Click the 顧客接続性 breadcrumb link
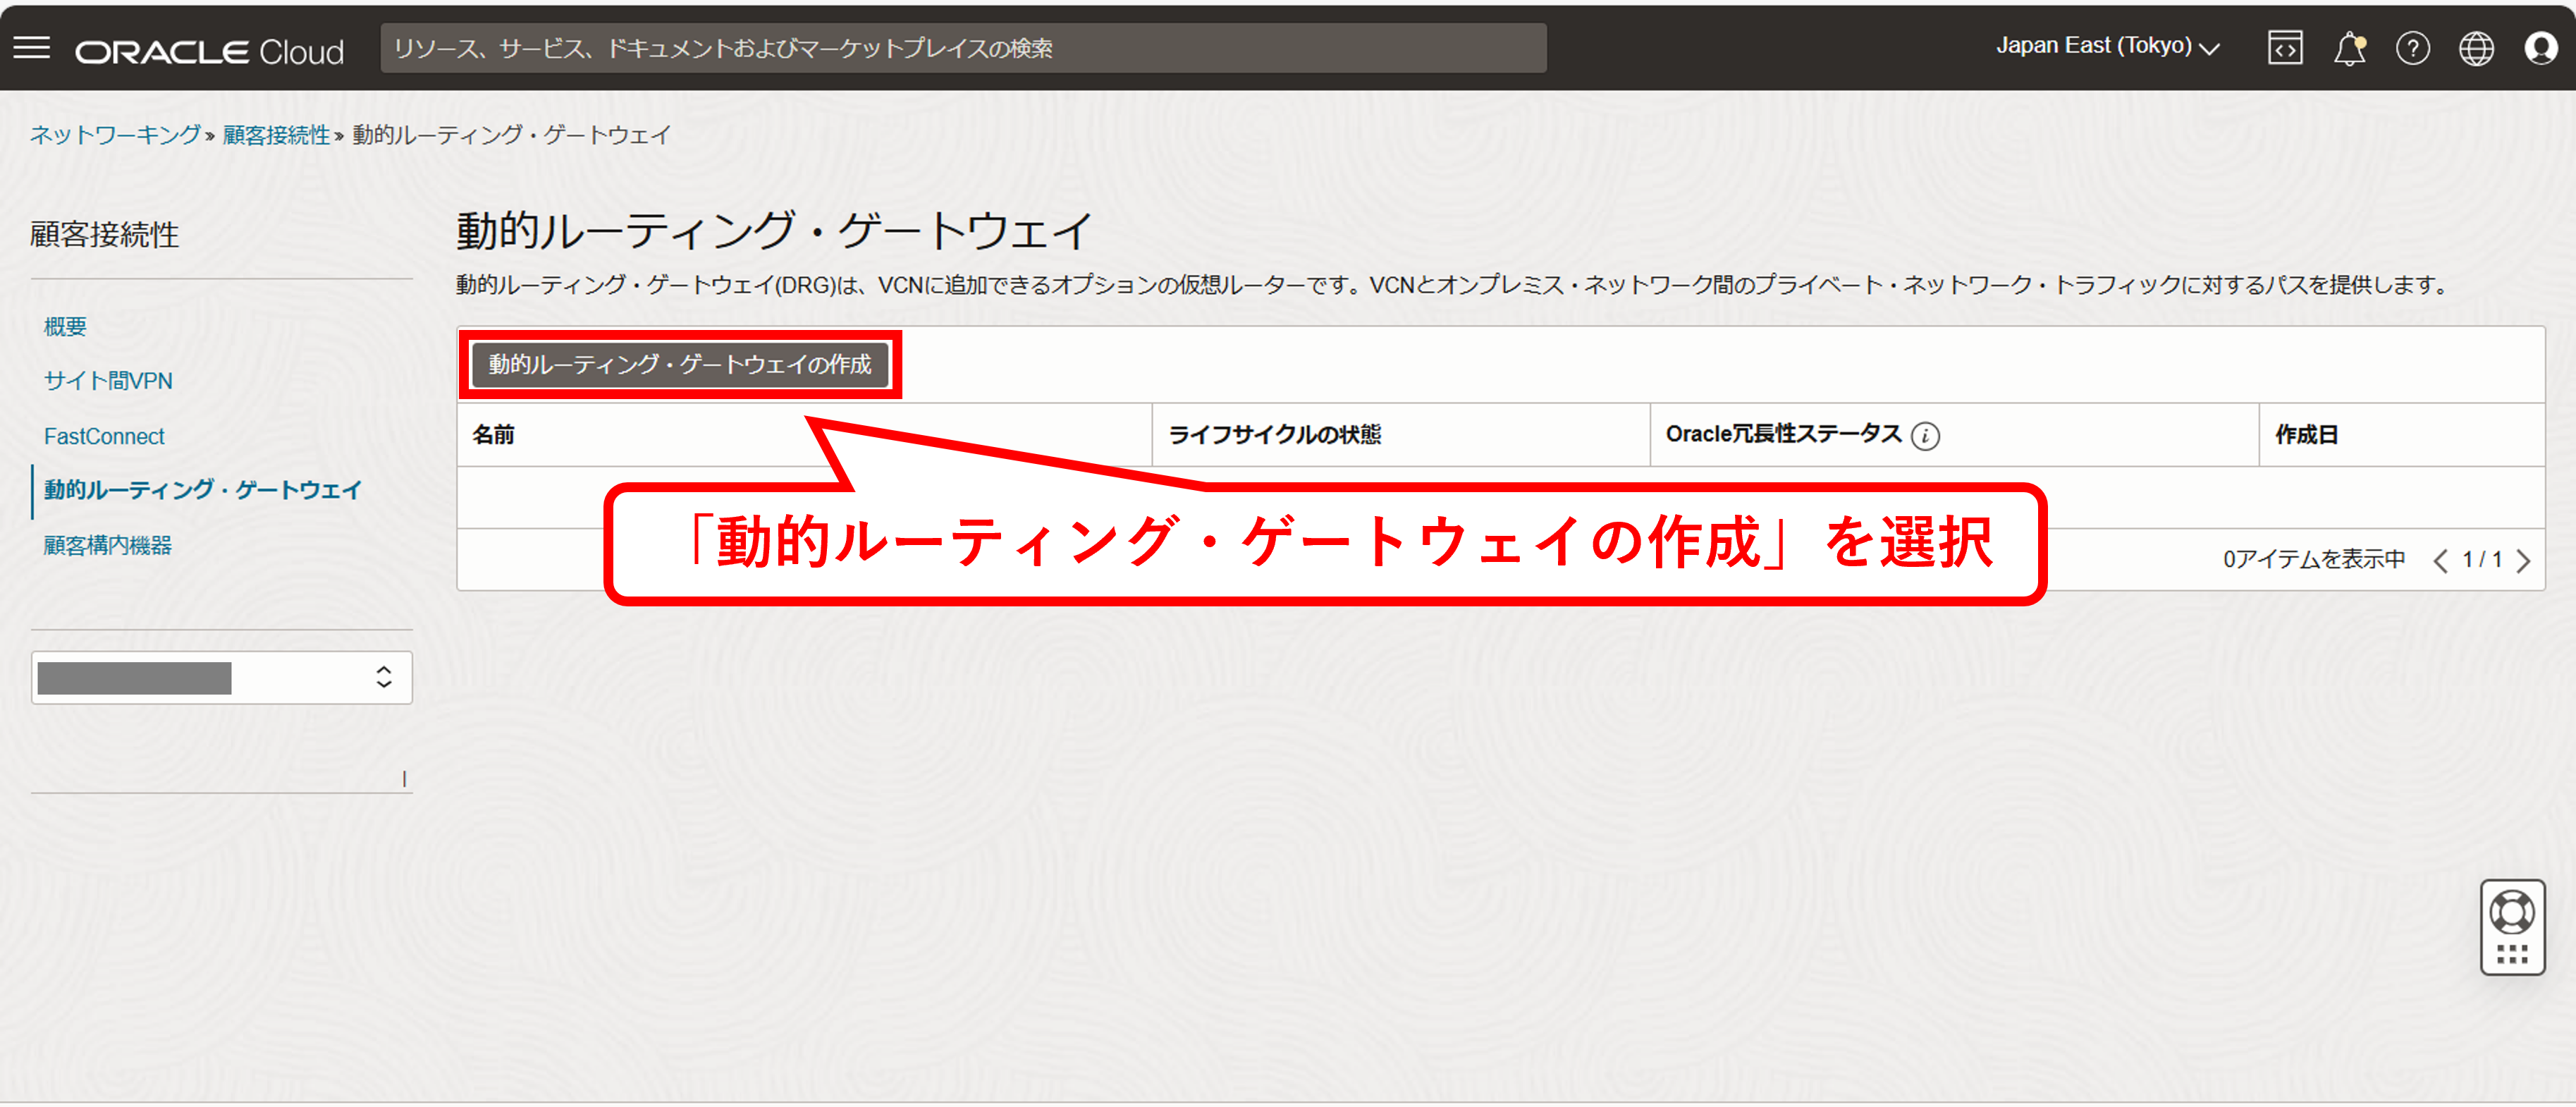 tap(276, 135)
